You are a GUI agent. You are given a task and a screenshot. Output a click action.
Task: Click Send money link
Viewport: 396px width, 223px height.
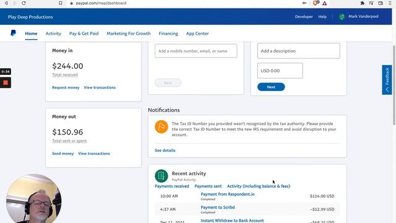pyautogui.click(x=63, y=154)
